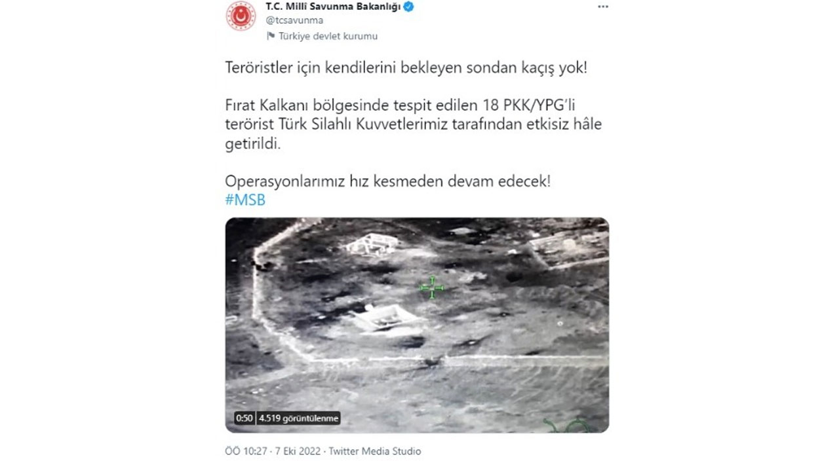This screenshot has width=839, height=461.
Task: Click the green crosshair in the video
Action: (x=432, y=287)
